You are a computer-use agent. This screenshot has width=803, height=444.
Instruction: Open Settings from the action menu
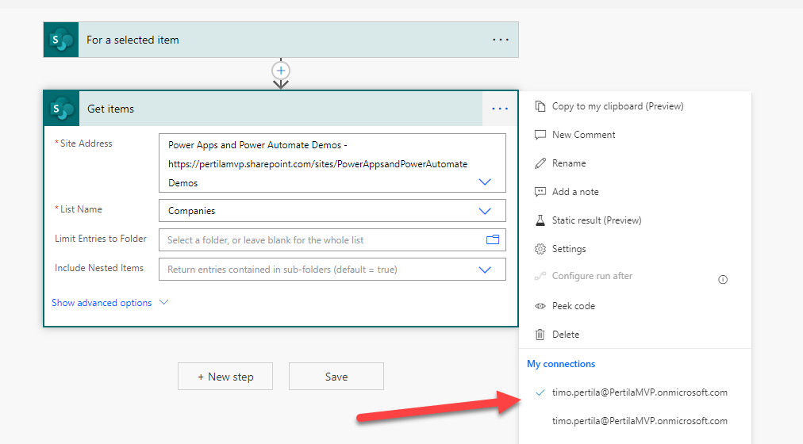pyautogui.click(x=568, y=249)
